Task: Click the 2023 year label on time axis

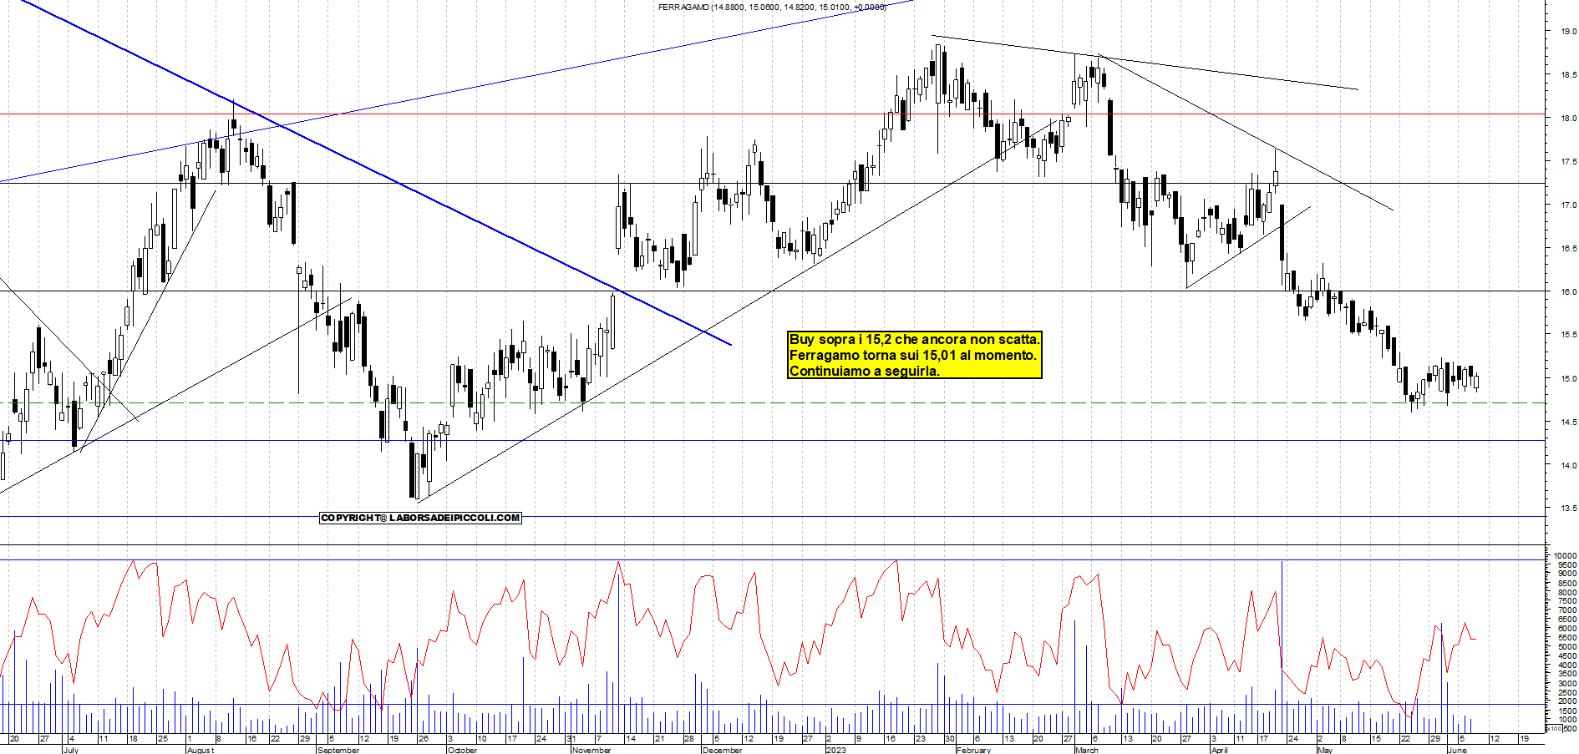Action: 835,750
